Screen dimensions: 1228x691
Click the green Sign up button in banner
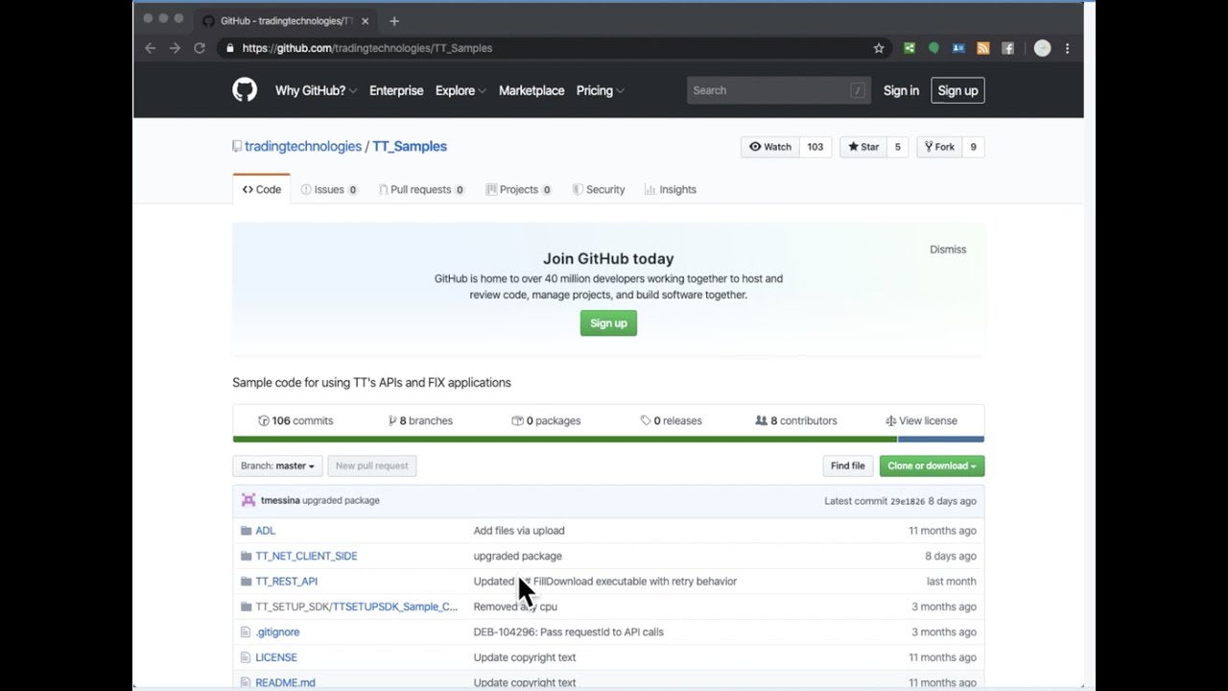(x=608, y=323)
